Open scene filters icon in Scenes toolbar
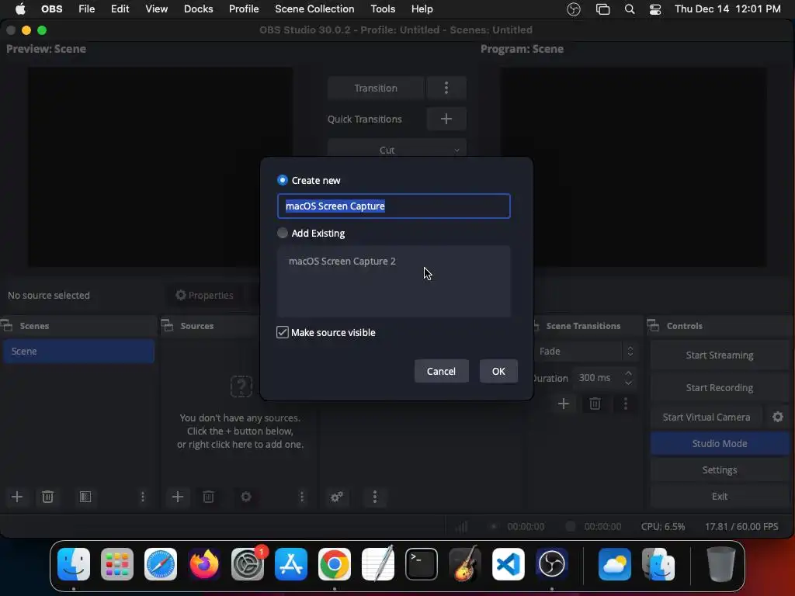 click(85, 497)
